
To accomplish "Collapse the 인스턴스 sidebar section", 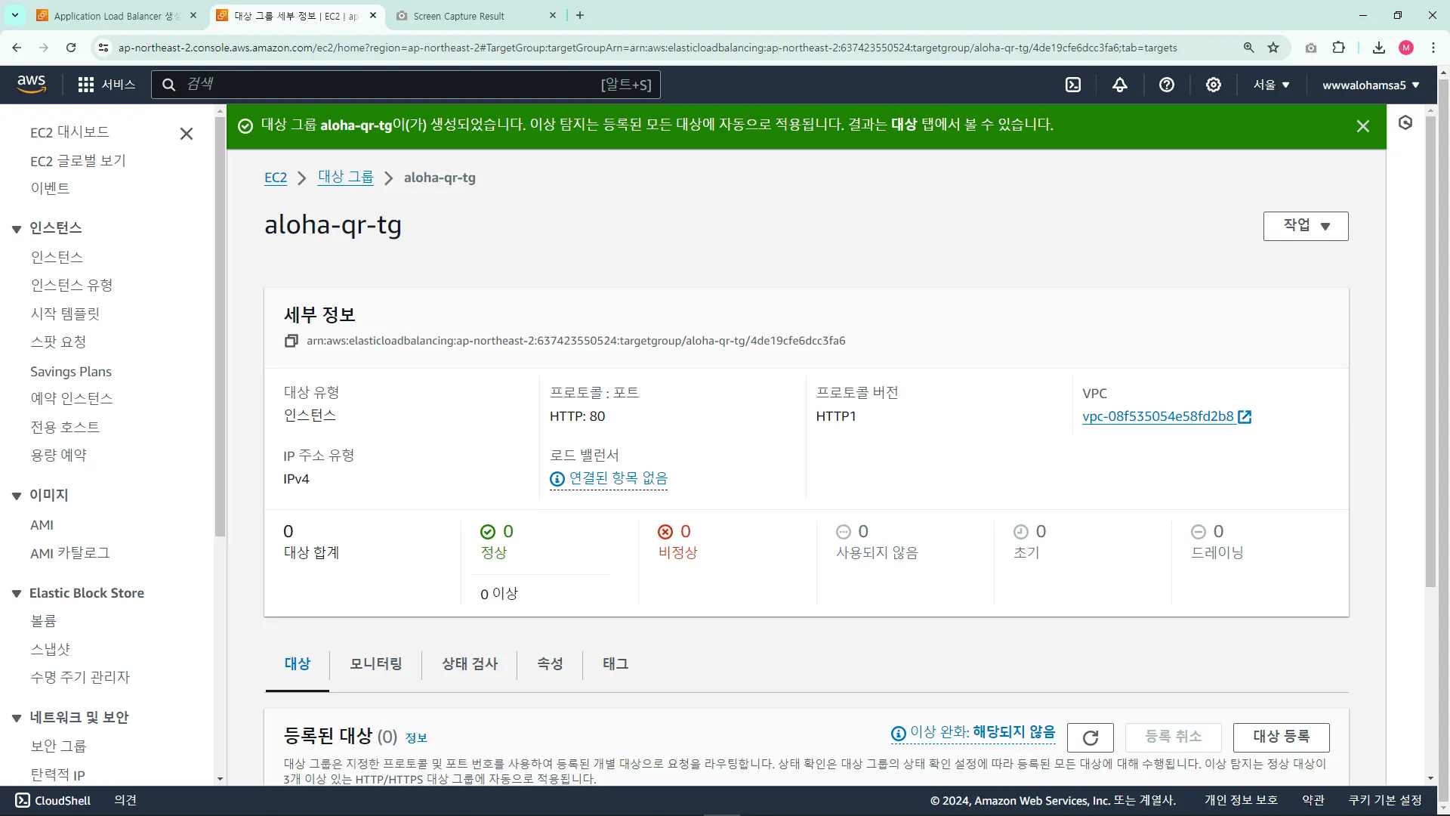I will 17,229.
